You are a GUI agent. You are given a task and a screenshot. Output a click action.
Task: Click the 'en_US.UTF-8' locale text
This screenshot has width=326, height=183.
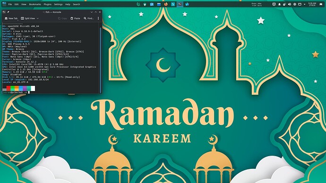point(21,82)
